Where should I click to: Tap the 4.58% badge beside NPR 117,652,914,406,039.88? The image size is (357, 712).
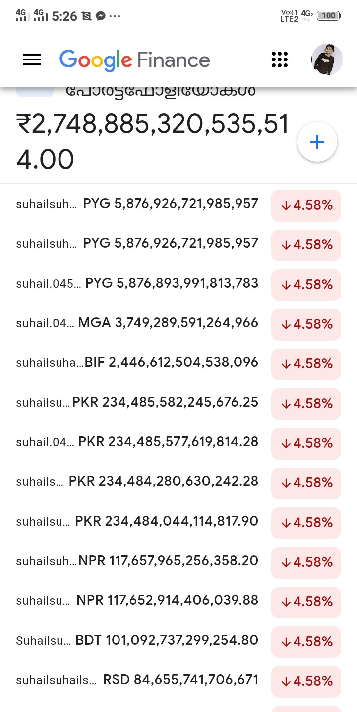click(306, 602)
